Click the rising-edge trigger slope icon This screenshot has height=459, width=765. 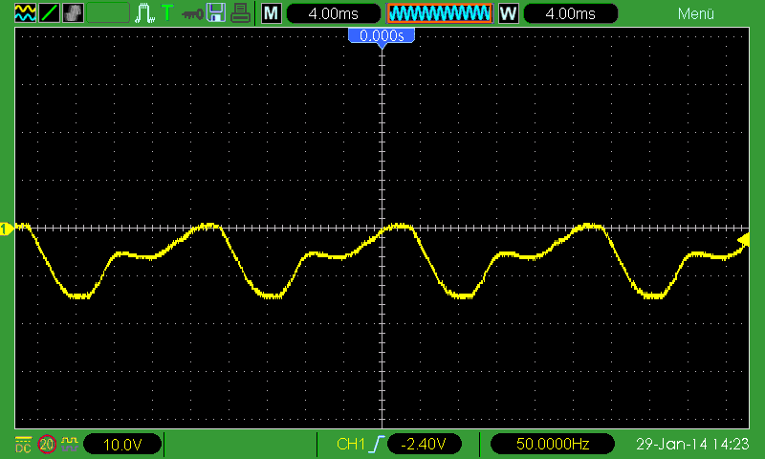[377, 444]
